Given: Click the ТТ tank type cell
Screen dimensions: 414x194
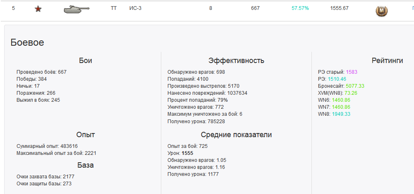Looking at the screenshot, I should pos(114,8).
